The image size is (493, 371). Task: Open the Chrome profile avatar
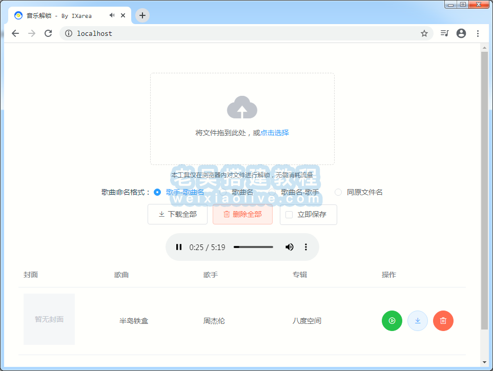461,33
